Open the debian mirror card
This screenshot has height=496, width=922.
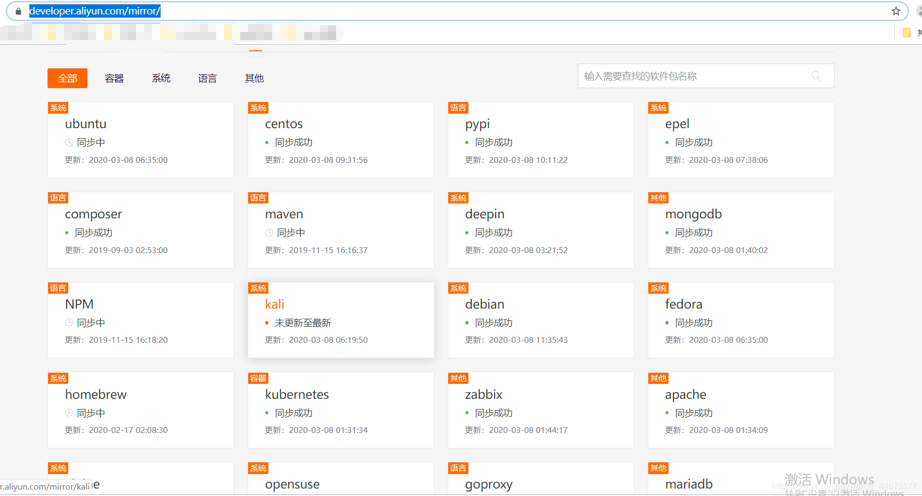[484, 304]
